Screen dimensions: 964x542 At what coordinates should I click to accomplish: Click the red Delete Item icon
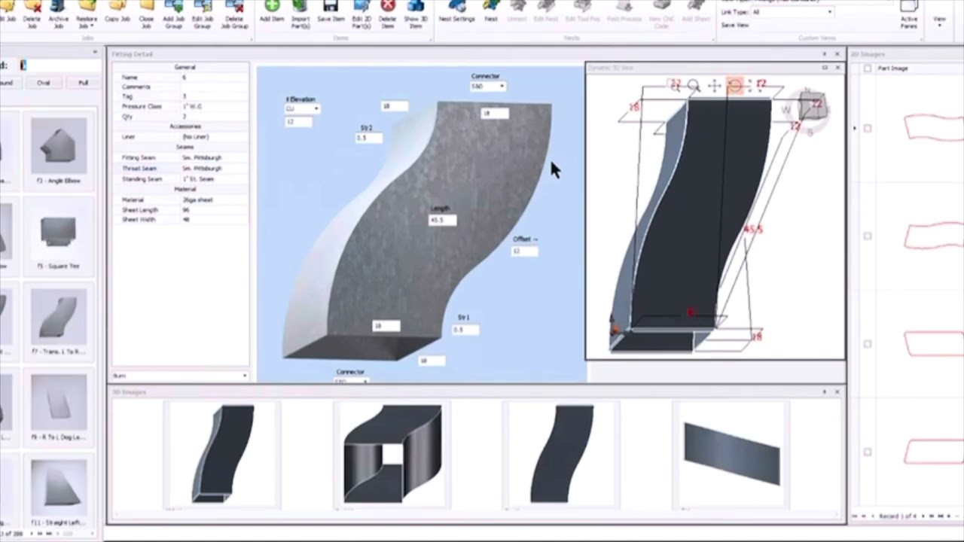click(x=387, y=7)
